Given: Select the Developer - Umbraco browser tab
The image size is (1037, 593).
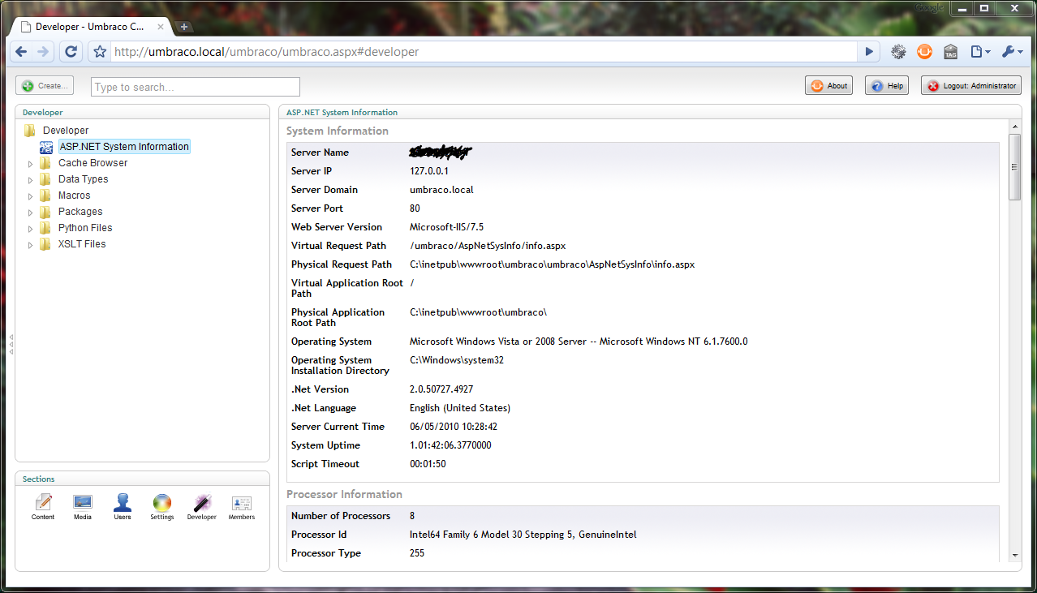Looking at the screenshot, I should click(89, 27).
